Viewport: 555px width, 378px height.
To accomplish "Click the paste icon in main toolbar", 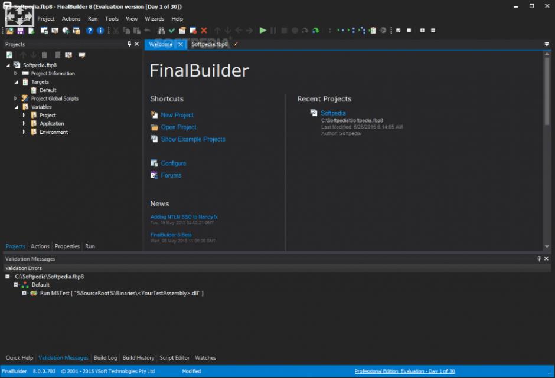I will (x=137, y=31).
